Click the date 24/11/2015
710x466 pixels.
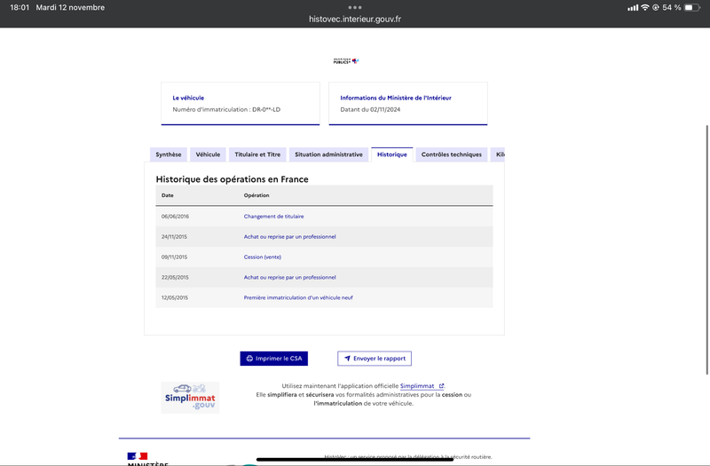tap(174, 237)
